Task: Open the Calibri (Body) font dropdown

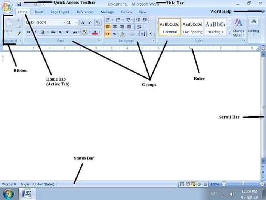Action: coord(64,22)
